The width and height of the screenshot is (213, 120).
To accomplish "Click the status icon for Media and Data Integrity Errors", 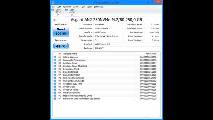I will click(x=55, y=96).
